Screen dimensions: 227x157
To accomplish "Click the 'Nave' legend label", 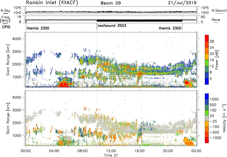I will click(x=216, y=20).
